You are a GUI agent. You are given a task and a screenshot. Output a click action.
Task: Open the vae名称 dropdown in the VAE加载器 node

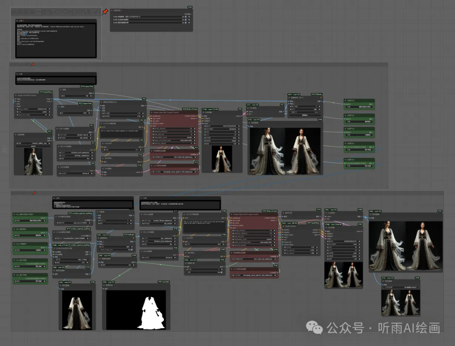[76, 173]
